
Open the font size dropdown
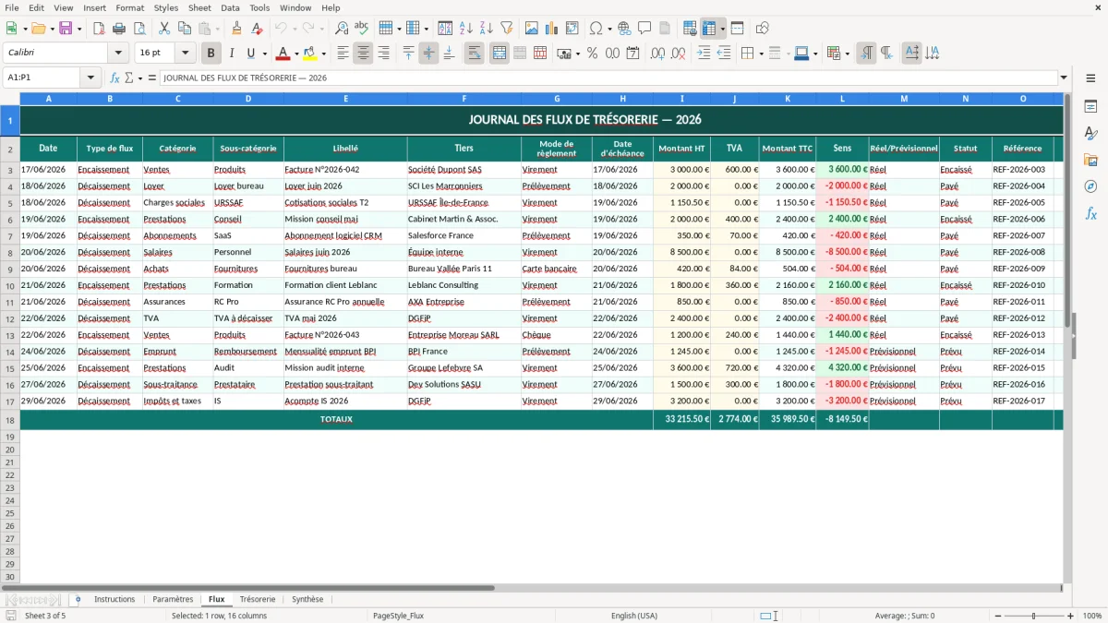(x=185, y=54)
